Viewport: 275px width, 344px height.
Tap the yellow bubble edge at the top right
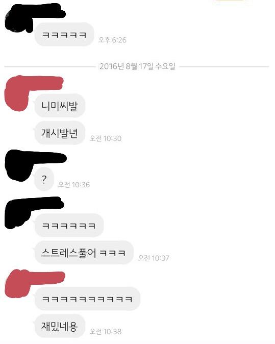(232, 1)
